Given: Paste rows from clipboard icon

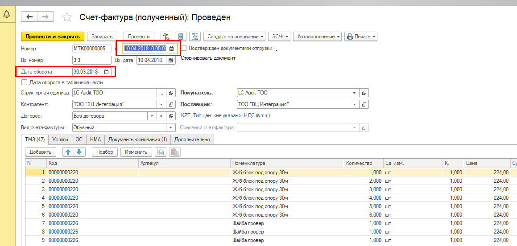Looking at the screenshot, I should pyautogui.click(x=174, y=152).
